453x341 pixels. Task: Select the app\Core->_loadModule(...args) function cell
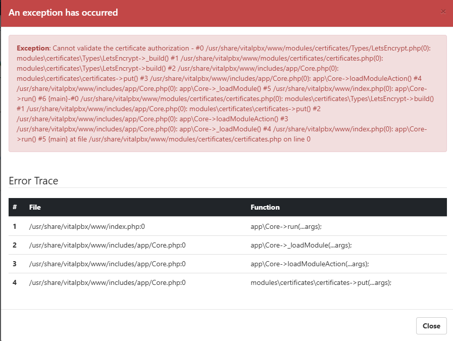click(301, 245)
